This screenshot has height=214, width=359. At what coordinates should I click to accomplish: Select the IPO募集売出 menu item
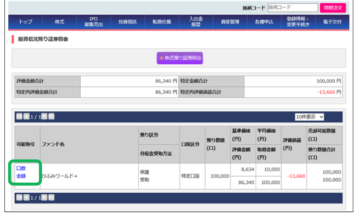click(x=94, y=22)
